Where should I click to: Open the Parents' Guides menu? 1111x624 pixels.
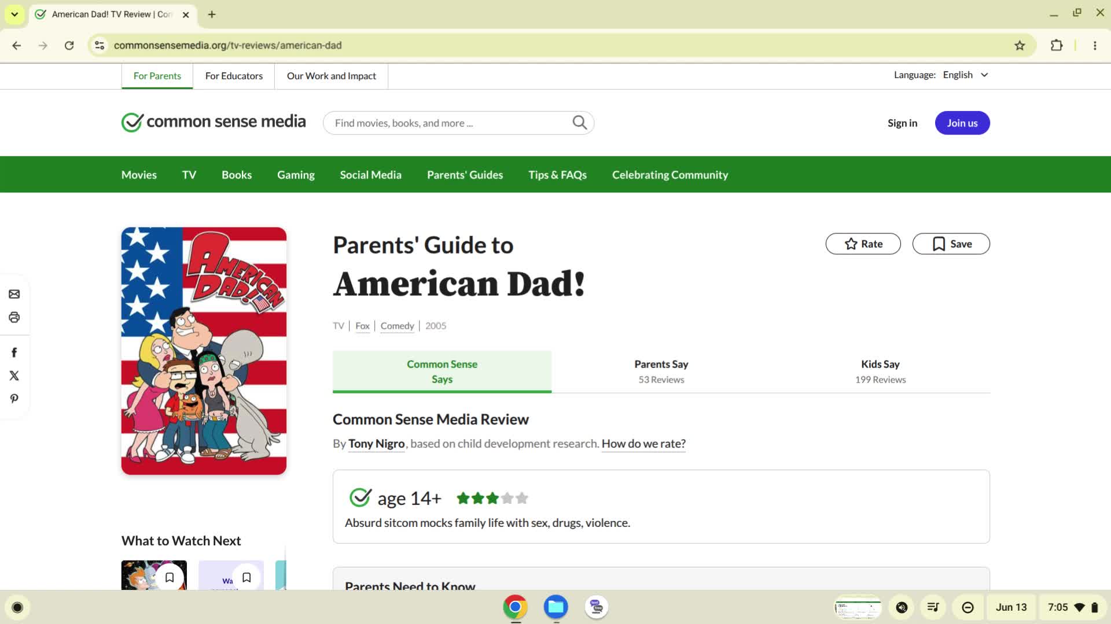click(x=465, y=174)
